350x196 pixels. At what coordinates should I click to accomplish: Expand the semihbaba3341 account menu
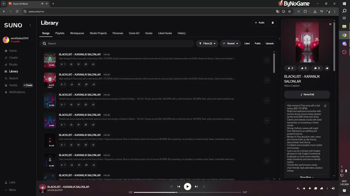[17, 40]
